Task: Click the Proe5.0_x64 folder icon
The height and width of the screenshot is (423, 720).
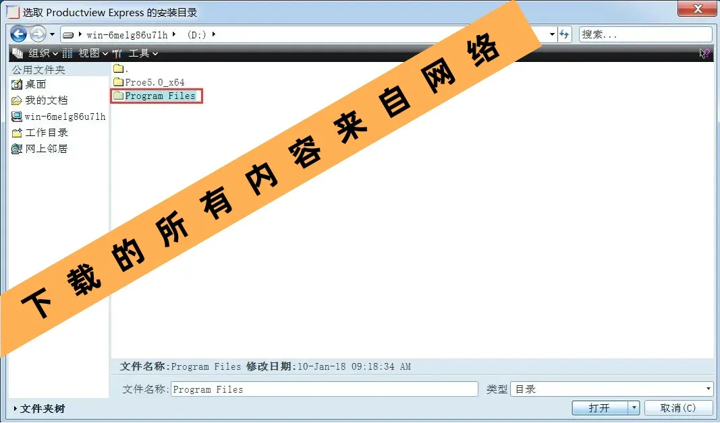Action: coord(119,82)
